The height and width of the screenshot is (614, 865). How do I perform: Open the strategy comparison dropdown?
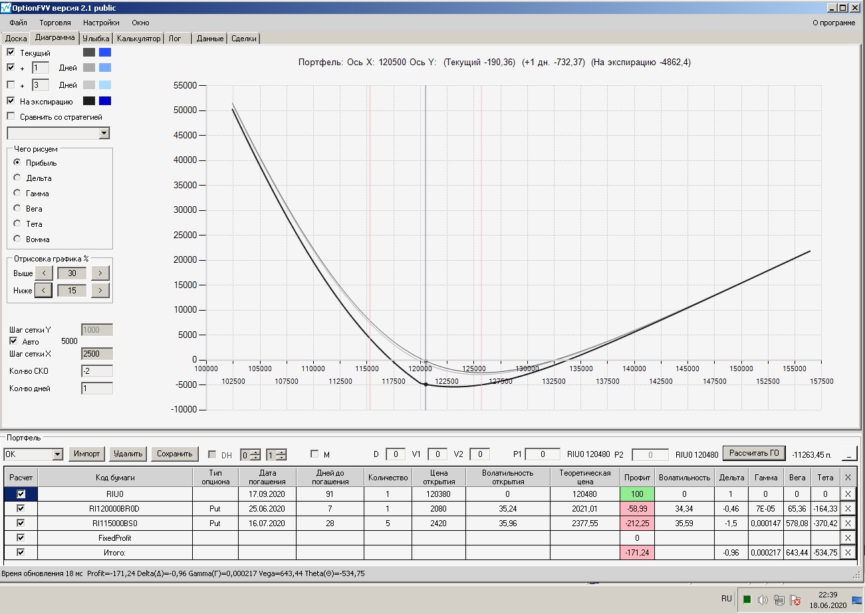point(104,133)
